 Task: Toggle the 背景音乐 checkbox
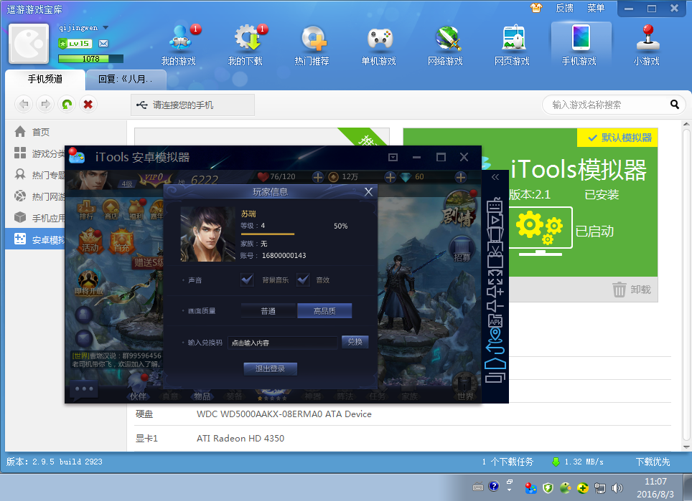click(247, 280)
